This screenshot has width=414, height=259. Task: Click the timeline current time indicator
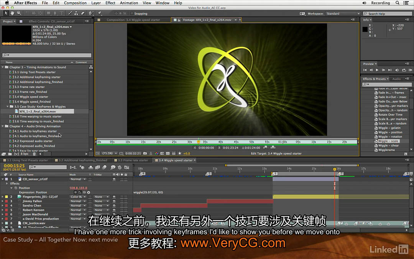pos(335,169)
